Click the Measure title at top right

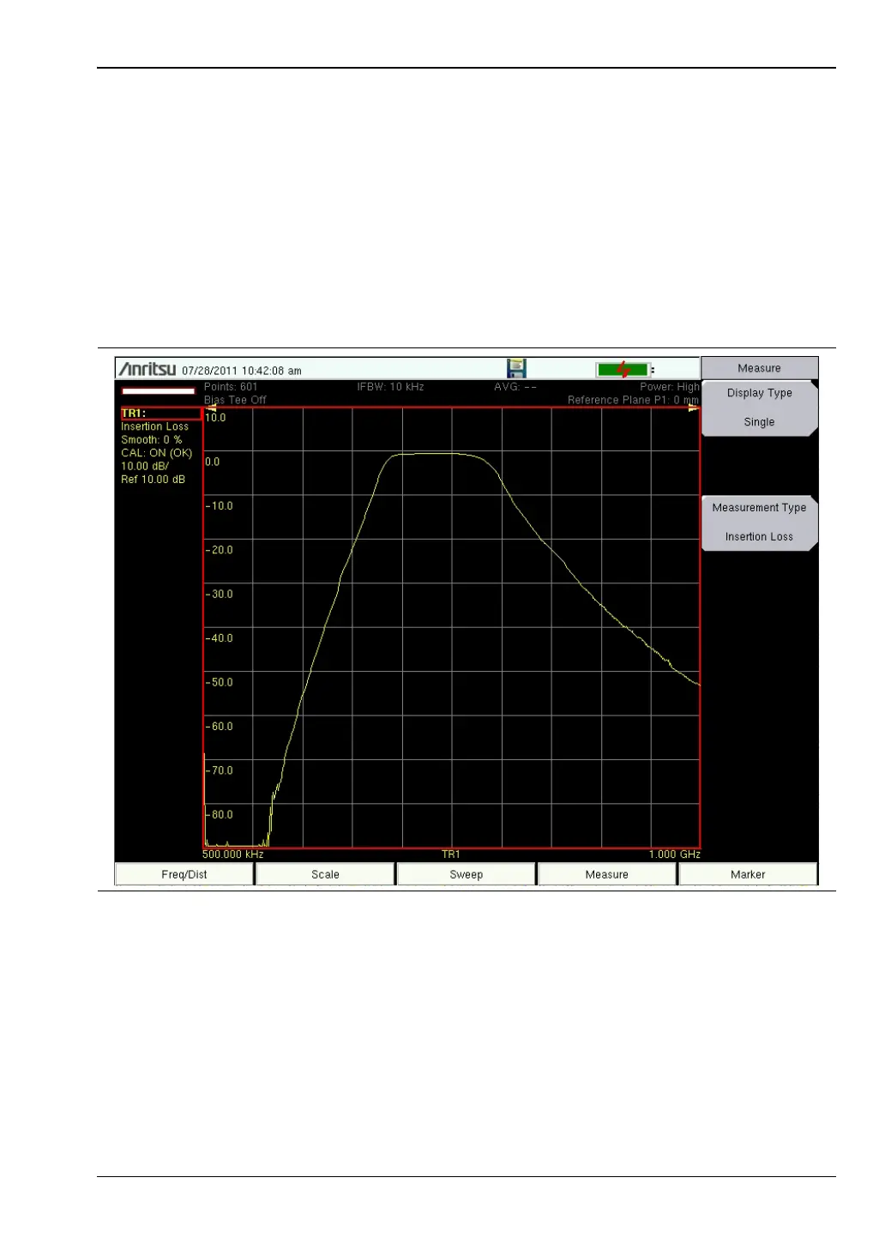pos(759,368)
